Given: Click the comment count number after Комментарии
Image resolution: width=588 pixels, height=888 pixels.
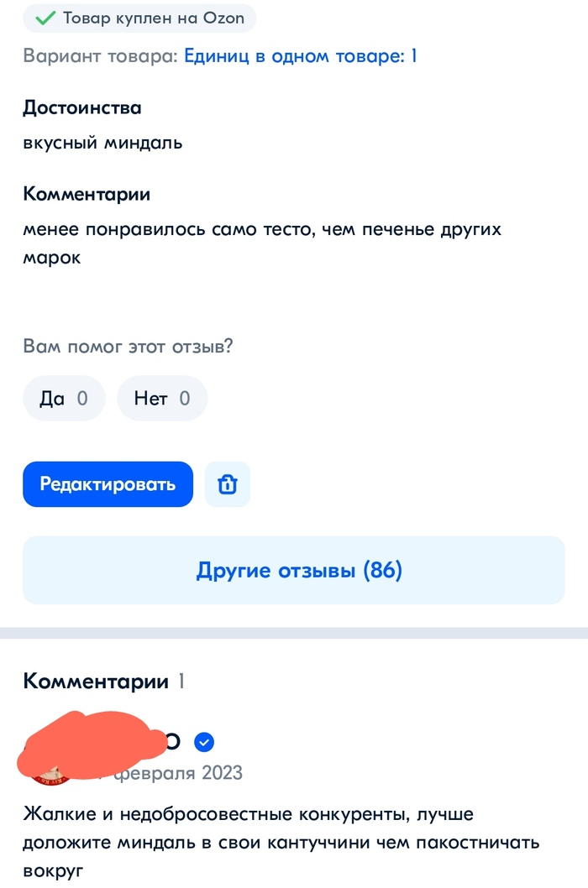Looking at the screenshot, I should (180, 682).
